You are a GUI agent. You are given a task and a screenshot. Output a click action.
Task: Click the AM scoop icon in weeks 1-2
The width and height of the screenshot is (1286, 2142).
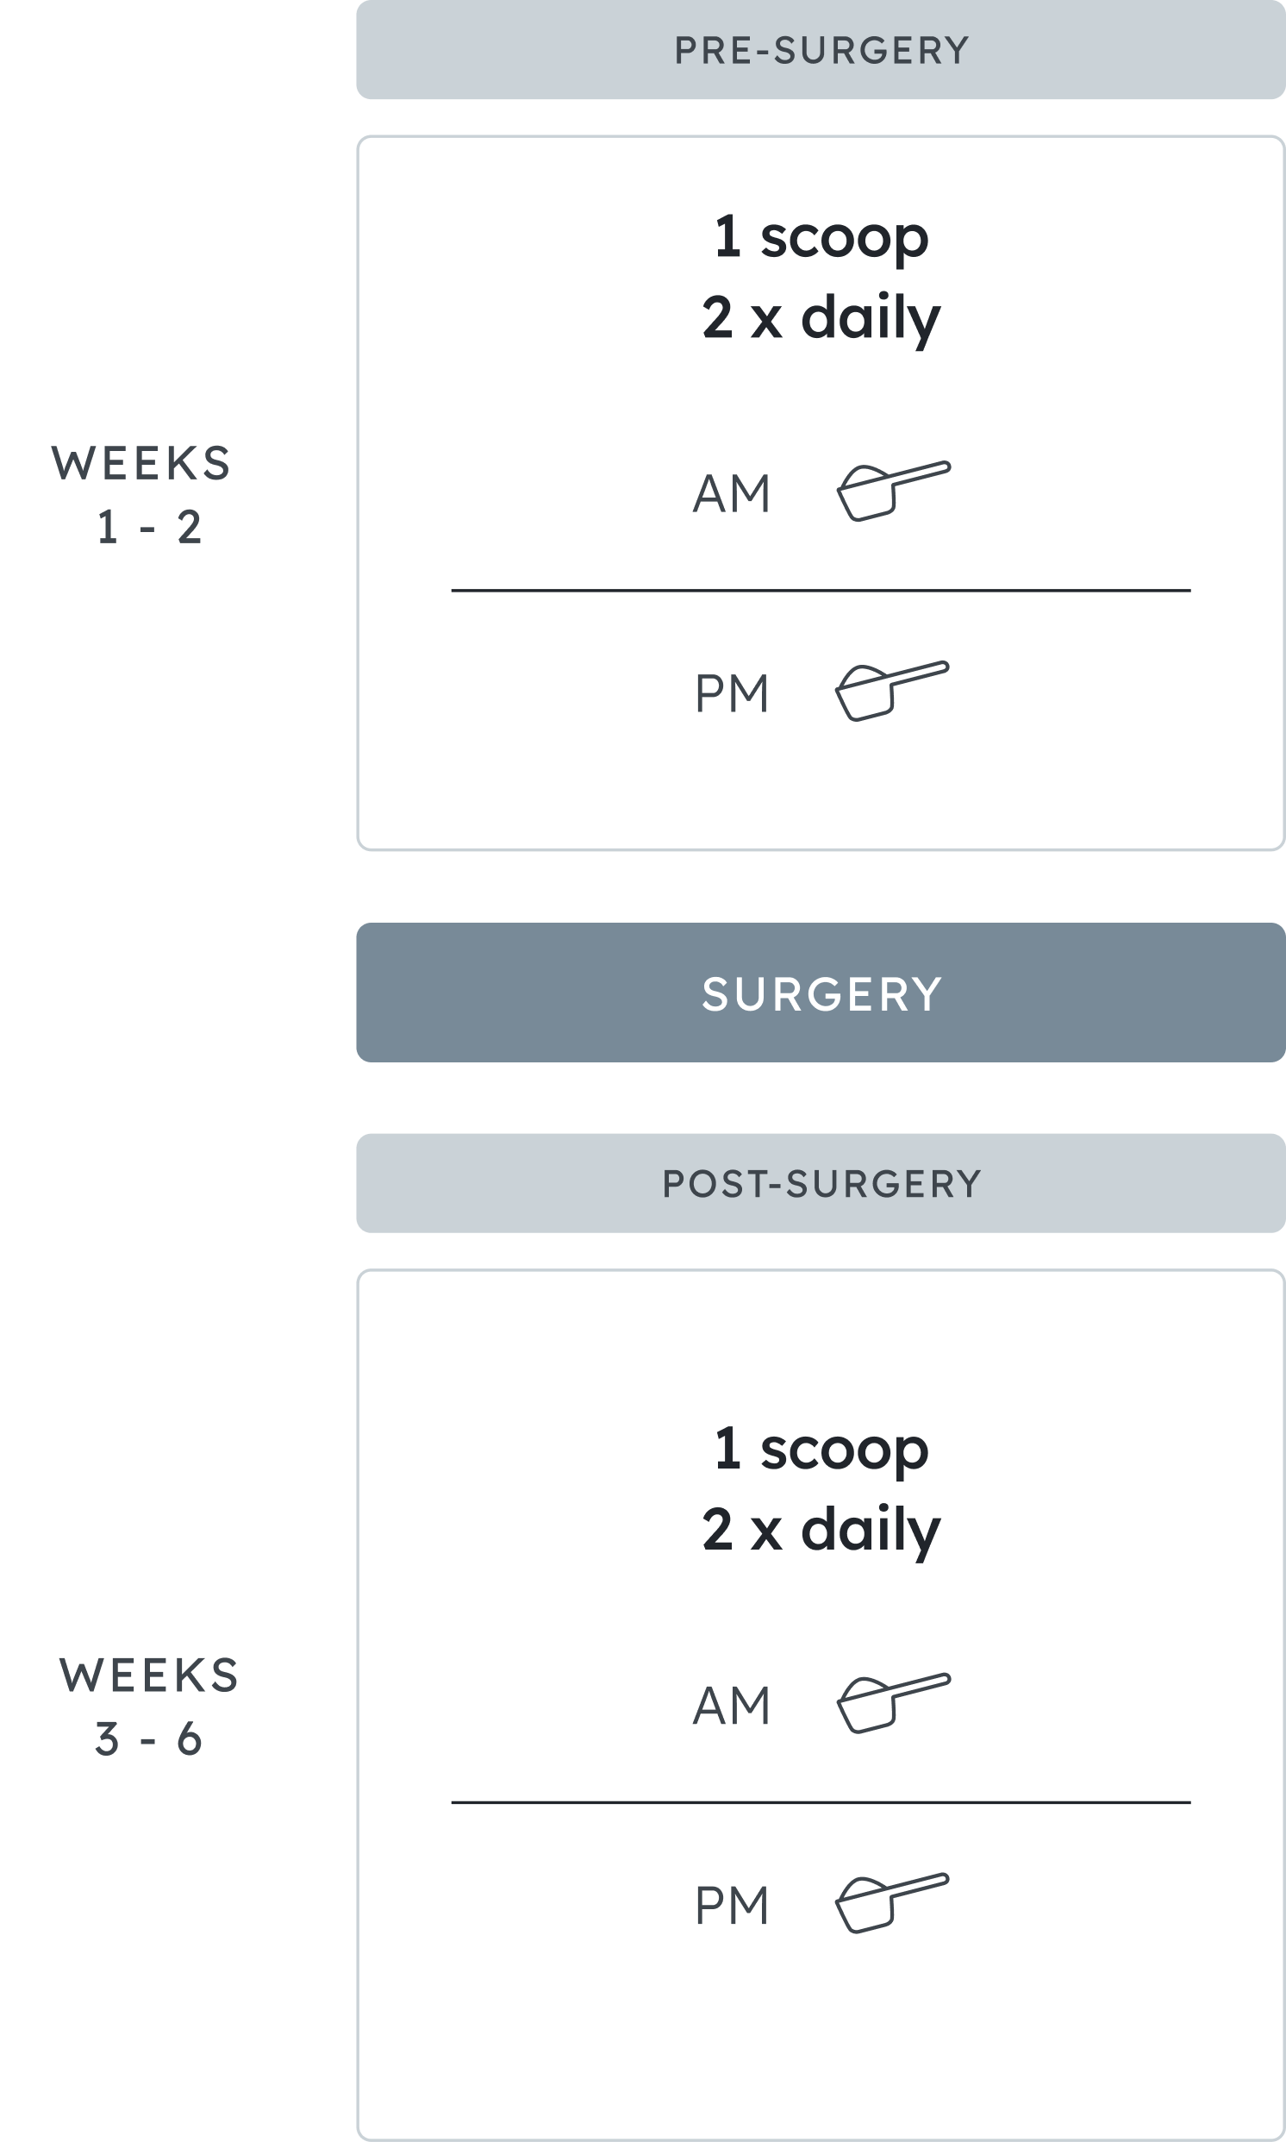coord(894,492)
